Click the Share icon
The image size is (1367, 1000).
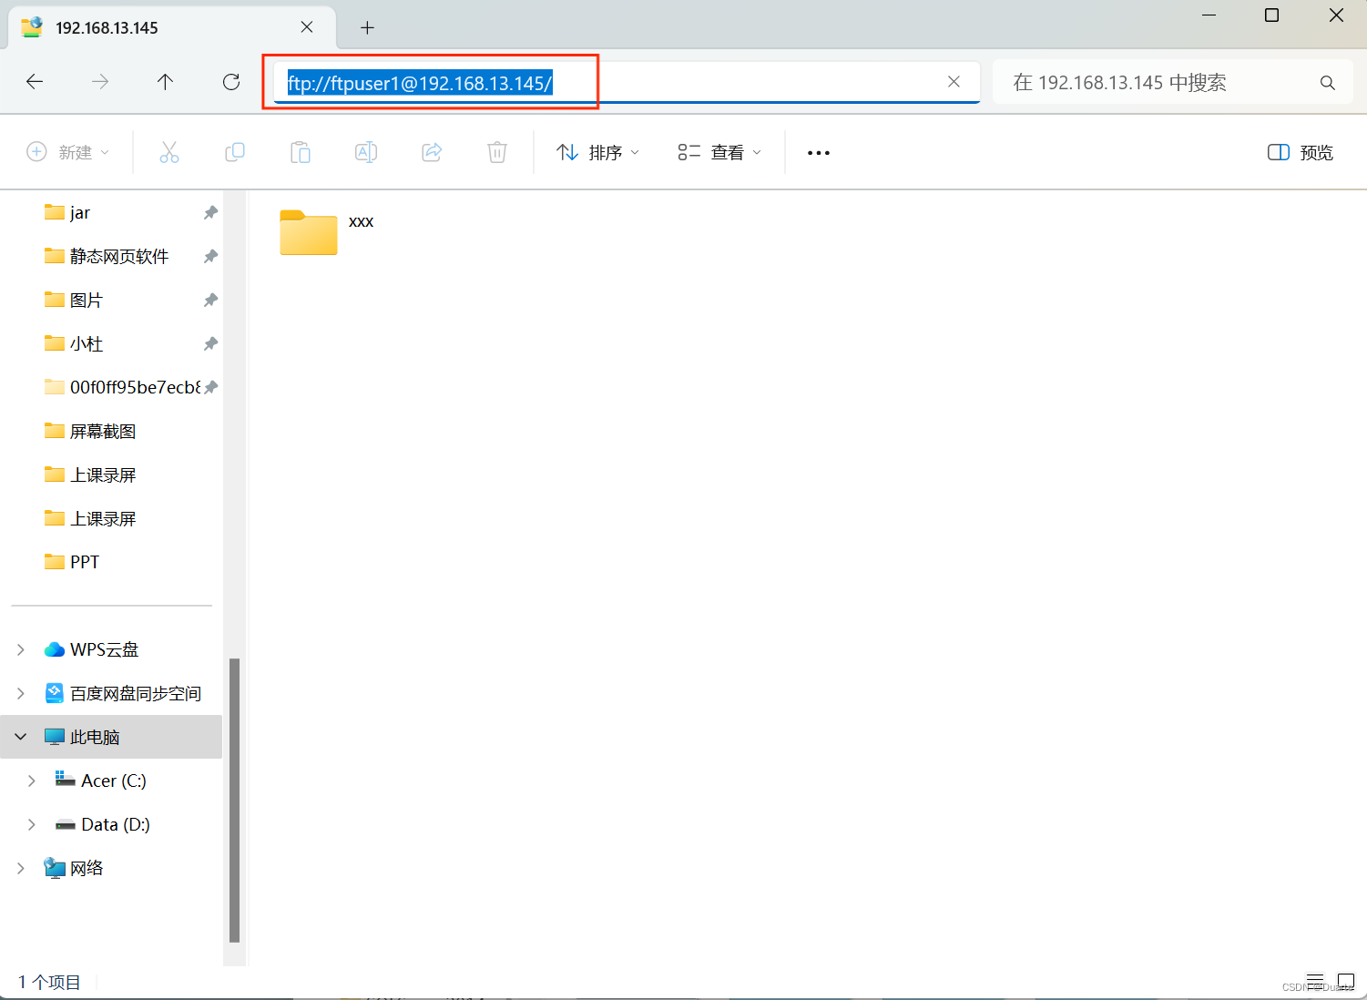tap(432, 152)
